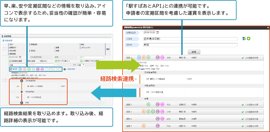This screenshot has width=270, height=132.
Task: Add a waypoint with green plus icon
Action: pyautogui.click(x=248, y=39)
